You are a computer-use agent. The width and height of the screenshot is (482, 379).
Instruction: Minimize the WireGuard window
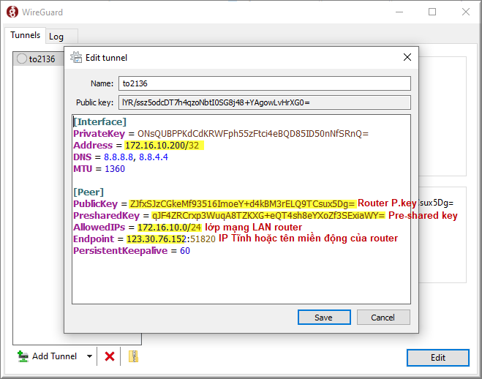399,12
